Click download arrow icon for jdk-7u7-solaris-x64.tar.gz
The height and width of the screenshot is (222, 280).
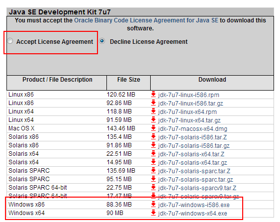tap(153, 162)
